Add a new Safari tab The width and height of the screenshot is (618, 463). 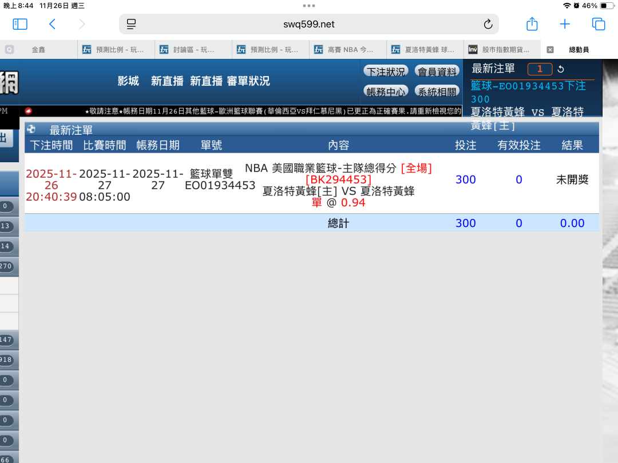tap(565, 24)
